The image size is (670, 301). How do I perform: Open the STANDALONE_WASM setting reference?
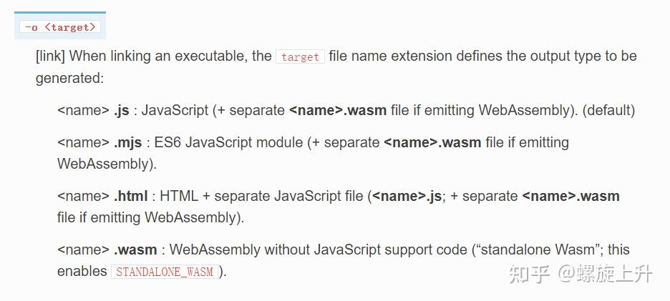(x=165, y=272)
